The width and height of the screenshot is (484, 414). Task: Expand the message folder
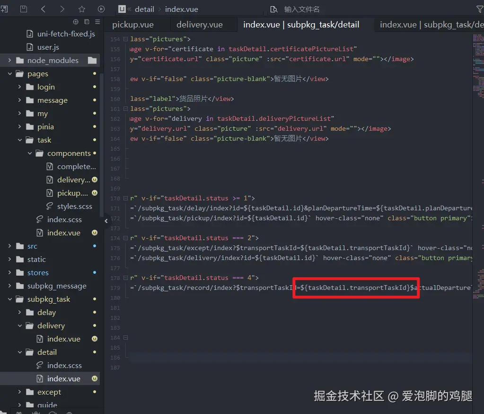pos(19,100)
